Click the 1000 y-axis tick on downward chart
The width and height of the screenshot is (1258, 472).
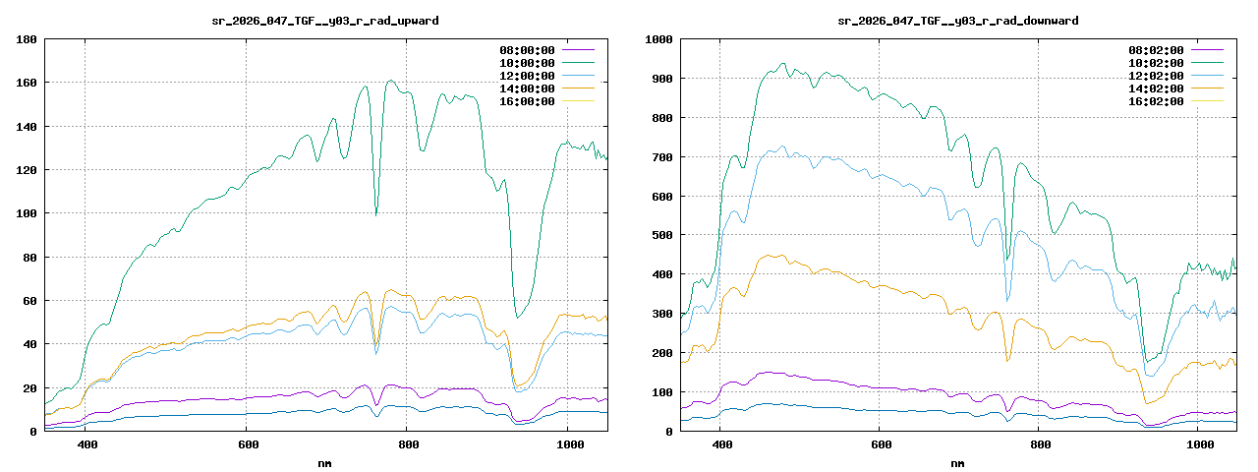(x=657, y=39)
